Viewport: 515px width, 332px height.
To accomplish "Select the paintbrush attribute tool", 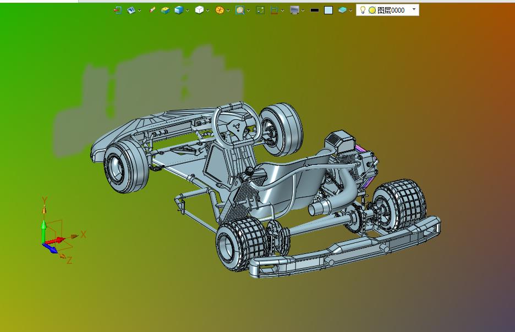I will click(152, 10).
